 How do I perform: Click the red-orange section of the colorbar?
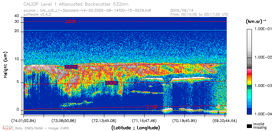[x=249, y=75]
